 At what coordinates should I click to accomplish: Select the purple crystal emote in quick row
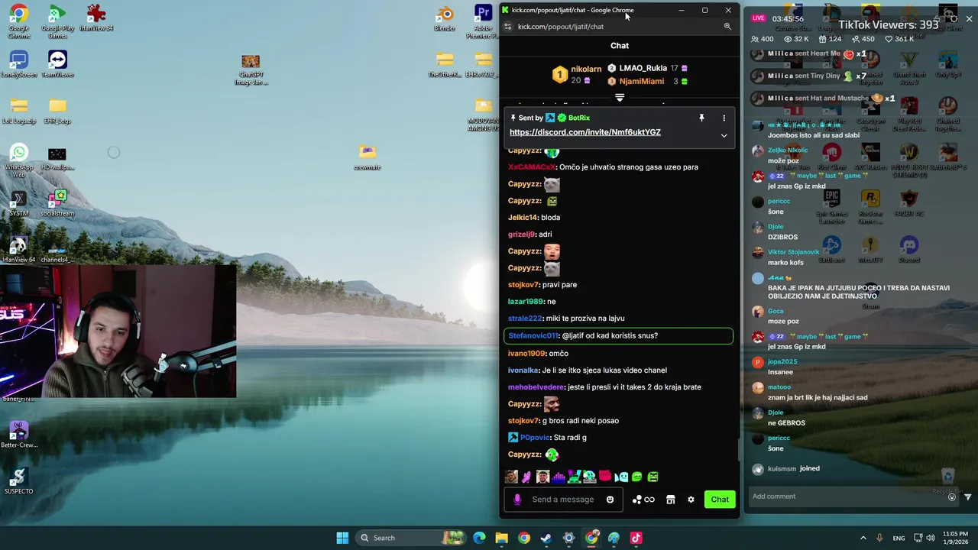tap(526, 477)
